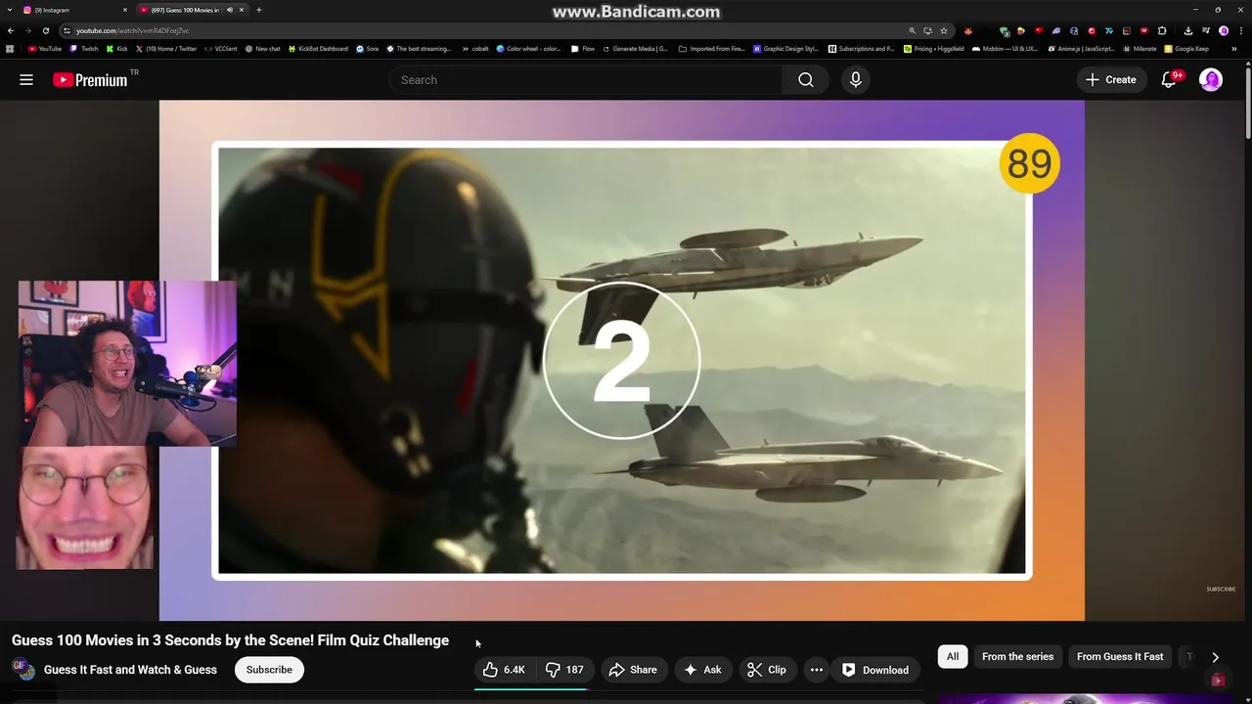Click the search magnifier button
Viewport: 1252px width, 704px height.
click(805, 80)
